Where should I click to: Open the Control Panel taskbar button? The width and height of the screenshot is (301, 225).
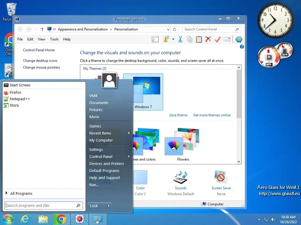coord(98,219)
